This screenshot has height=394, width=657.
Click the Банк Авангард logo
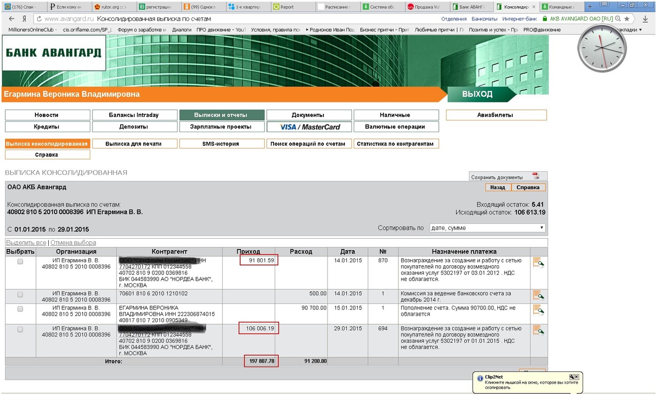54,53
